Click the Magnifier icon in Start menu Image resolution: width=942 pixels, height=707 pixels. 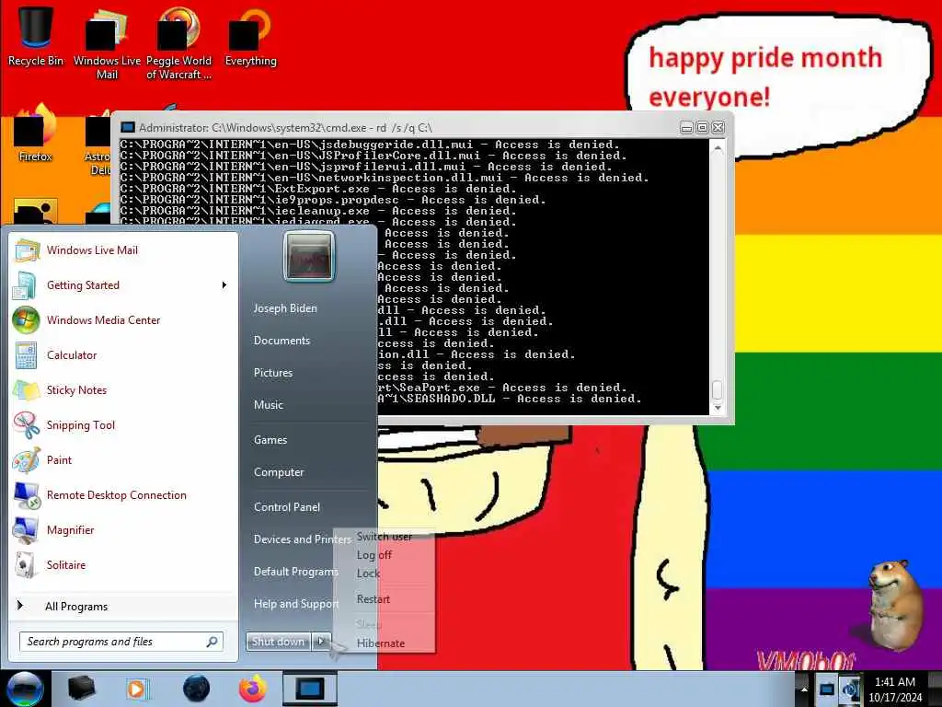[26, 530]
